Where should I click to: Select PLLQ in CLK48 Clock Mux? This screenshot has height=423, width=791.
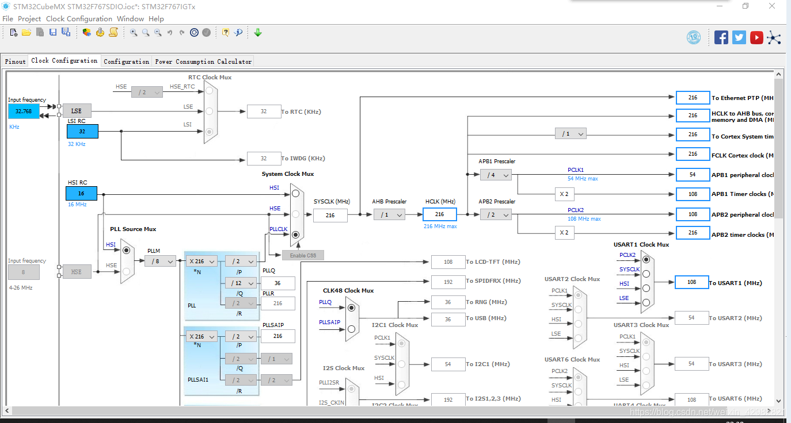pyautogui.click(x=351, y=308)
